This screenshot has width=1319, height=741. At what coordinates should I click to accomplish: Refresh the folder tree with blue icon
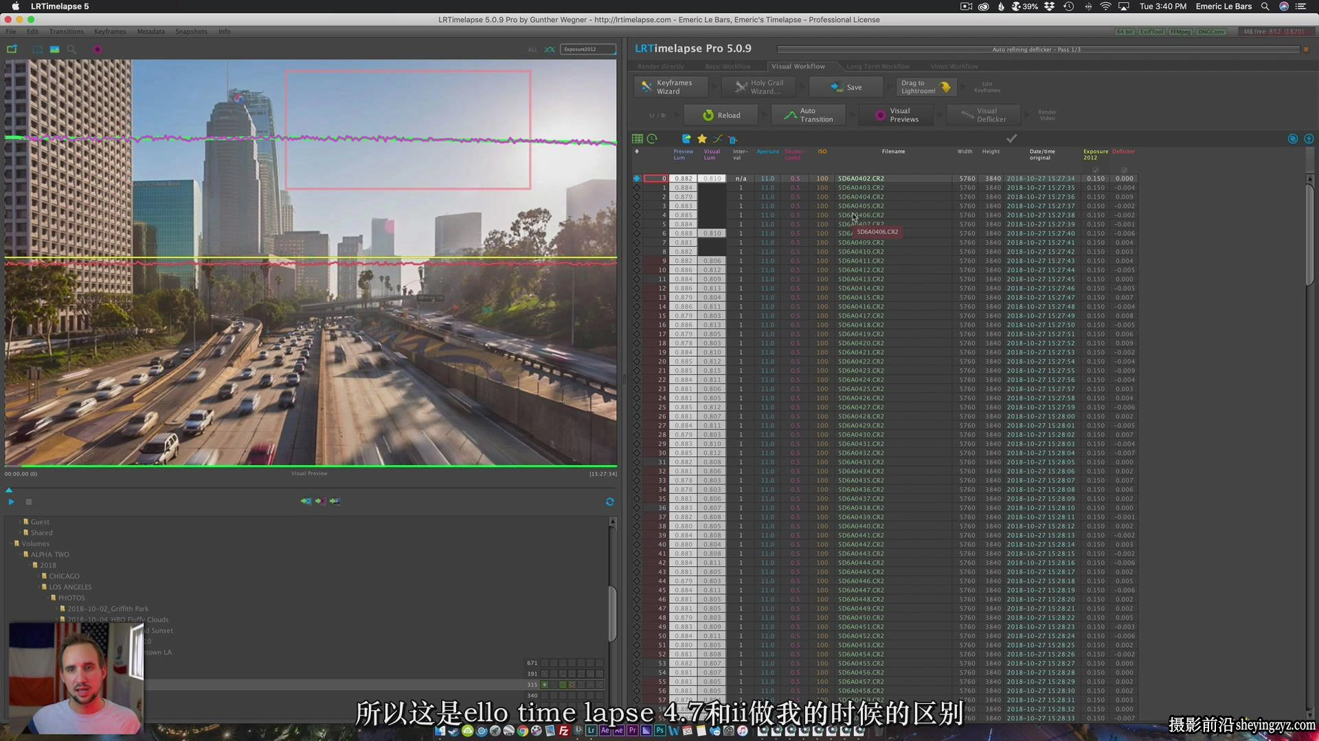pos(610,502)
